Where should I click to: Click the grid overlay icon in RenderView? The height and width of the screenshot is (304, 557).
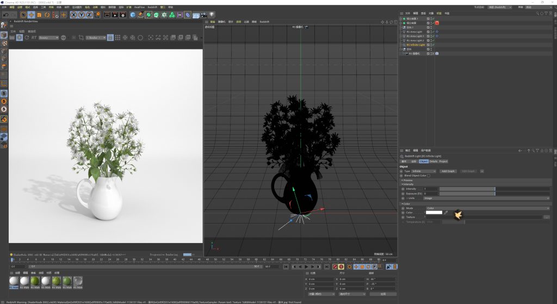[x=117, y=38]
